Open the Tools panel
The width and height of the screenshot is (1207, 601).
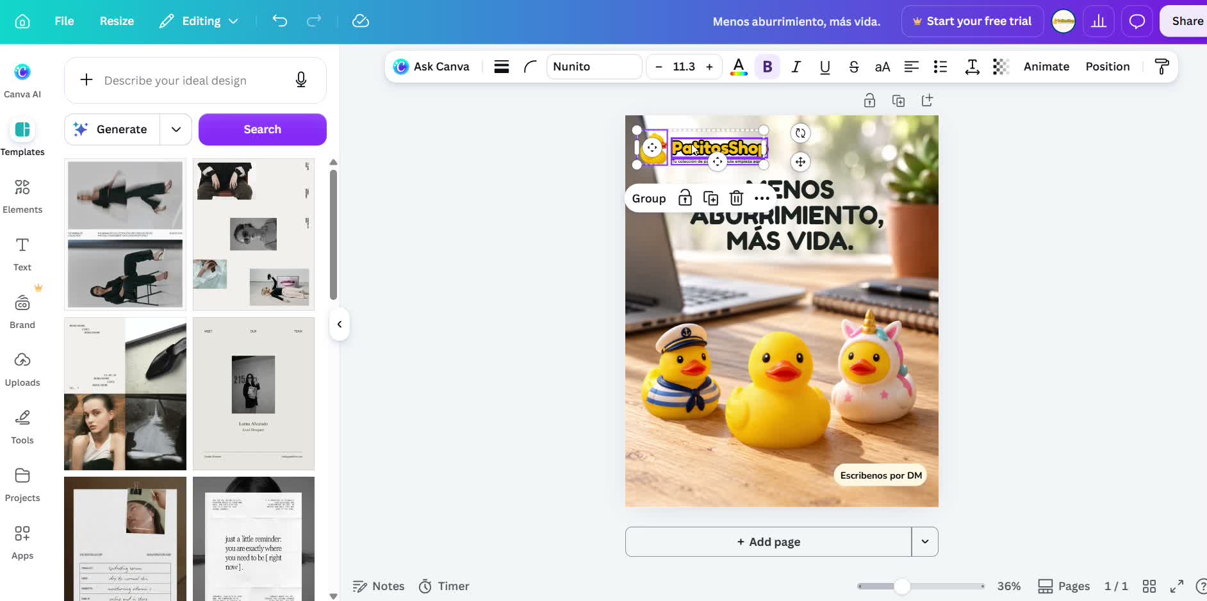[x=22, y=427]
